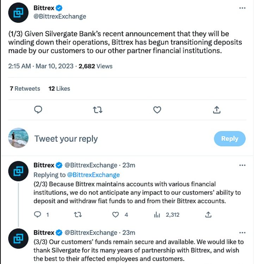Click Bittrex avatar on (3/3) tweet

pyautogui.click(x=18, y=238)
